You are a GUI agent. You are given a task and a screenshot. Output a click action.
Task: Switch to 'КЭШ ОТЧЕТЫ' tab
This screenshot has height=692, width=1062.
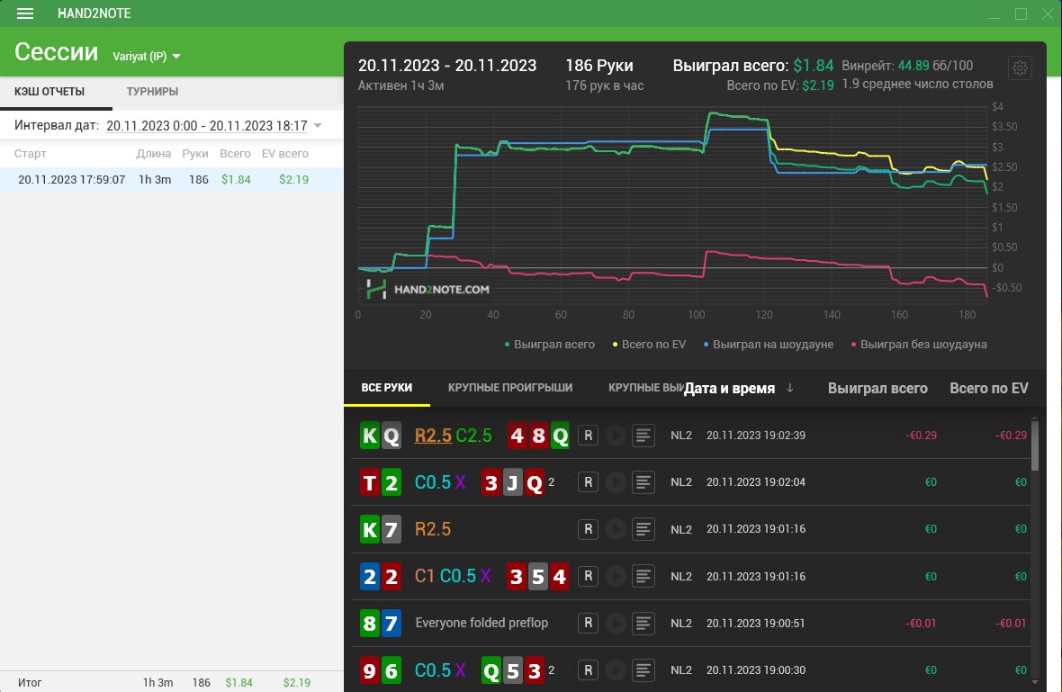click(49, 92)
